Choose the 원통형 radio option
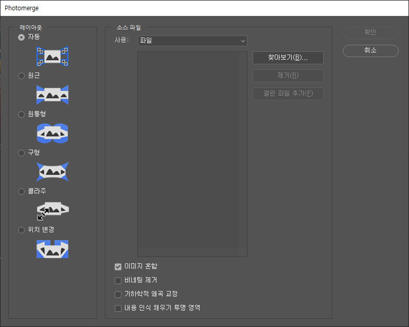Image resolution: width=409 pixels, height=327 pixels. (22, 115)
